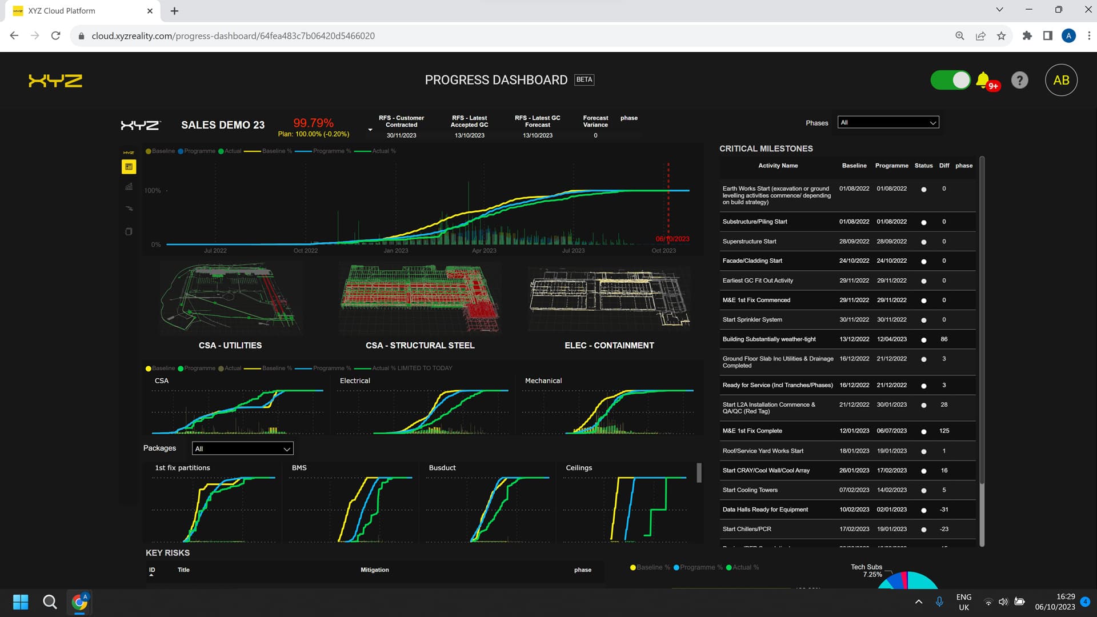Open help using the question mark icon
This screenshot has width=1097, height=617.
(1020, 80)
